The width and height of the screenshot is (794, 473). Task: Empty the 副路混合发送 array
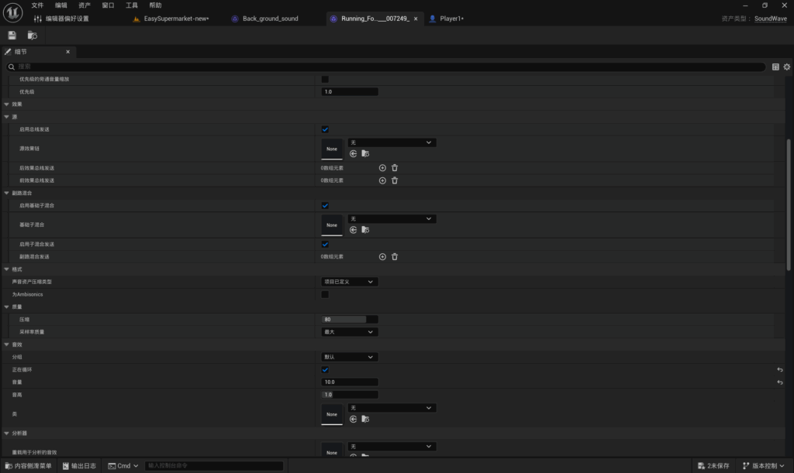(x=395, y=257)
